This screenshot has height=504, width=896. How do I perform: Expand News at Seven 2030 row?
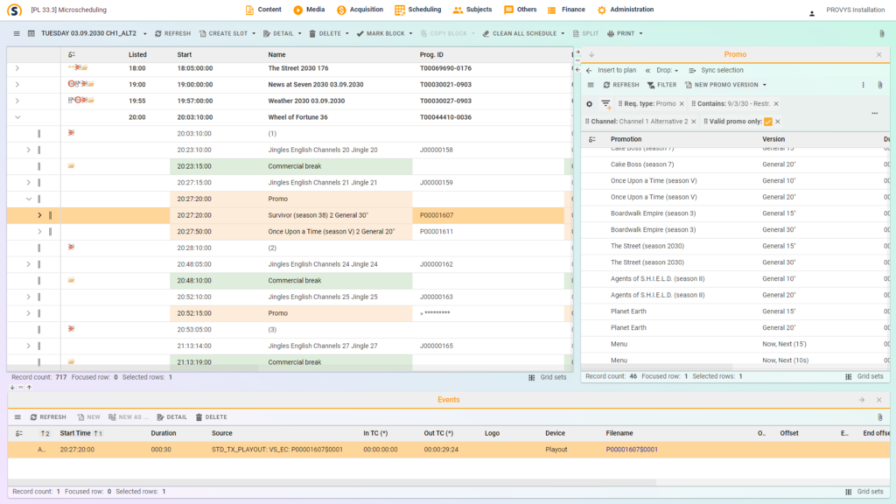tap(17, 85)
